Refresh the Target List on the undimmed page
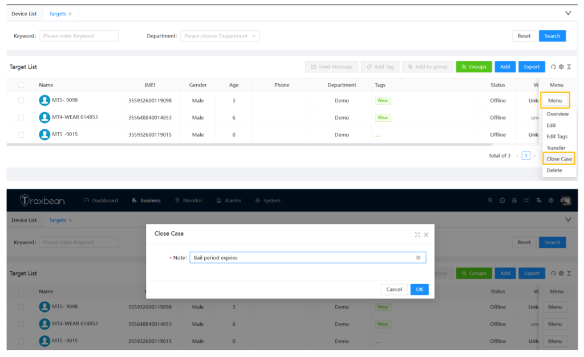Screen dimensions: 584x357 point(553,67)
